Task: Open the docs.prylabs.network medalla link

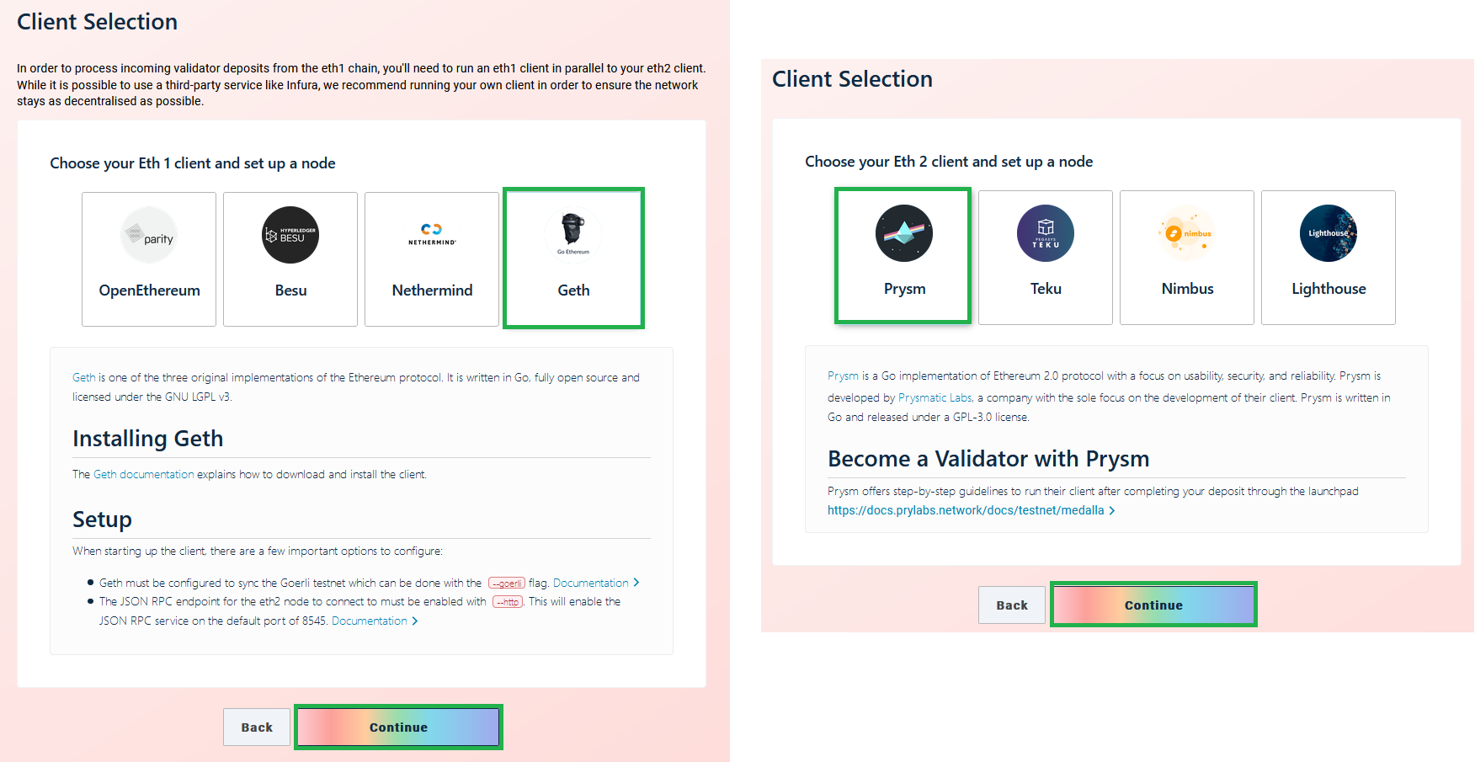Action: tap(971, 510)
